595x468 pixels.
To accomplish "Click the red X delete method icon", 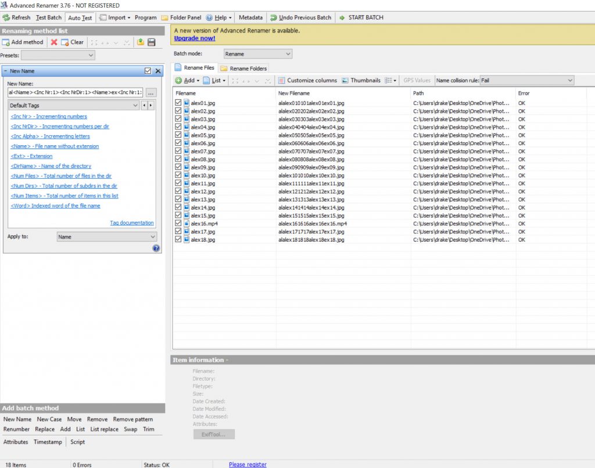I will (54, 42).
